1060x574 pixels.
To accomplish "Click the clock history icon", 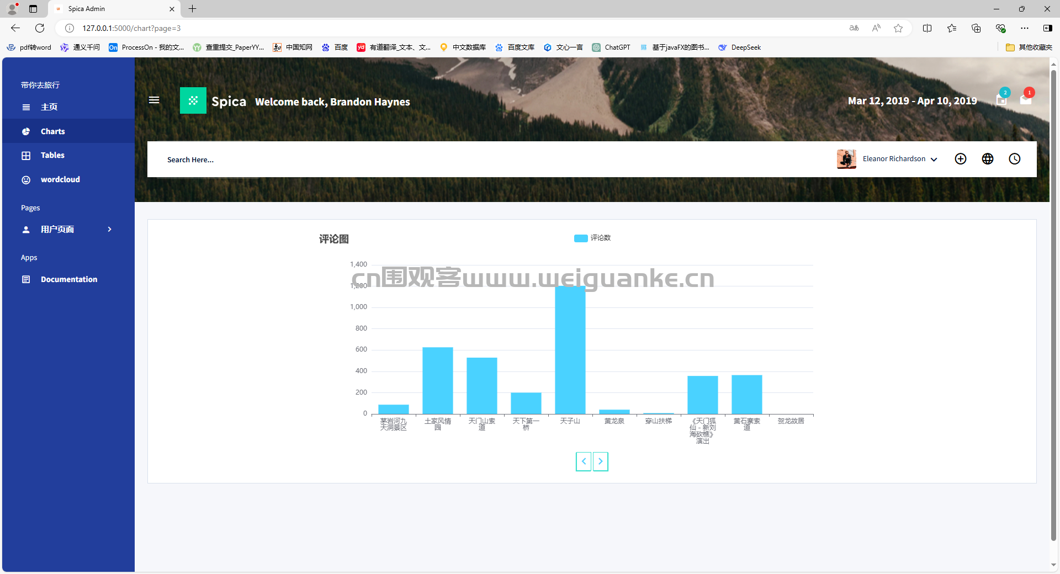I will (x=1015, y=159).
